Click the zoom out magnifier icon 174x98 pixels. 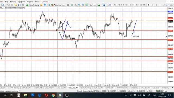[x=83, y=5]
